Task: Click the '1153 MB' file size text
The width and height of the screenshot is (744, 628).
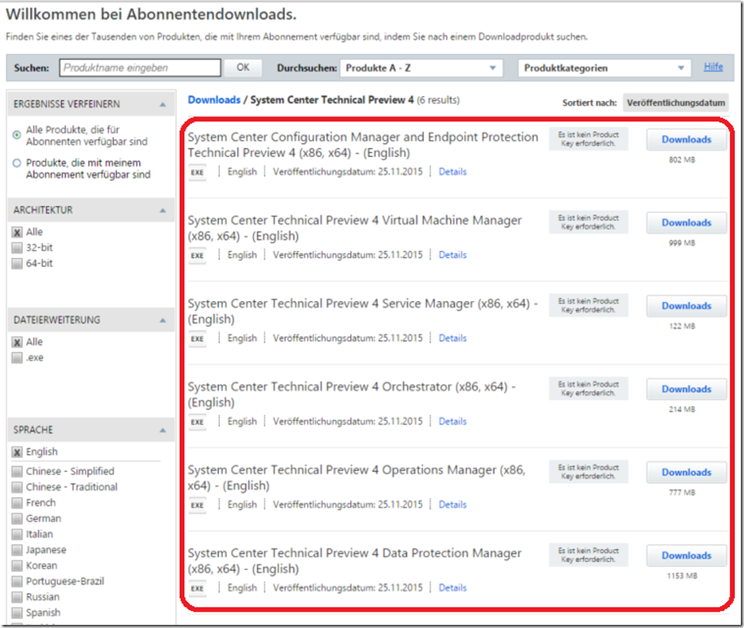Action: tap(682, 576)
